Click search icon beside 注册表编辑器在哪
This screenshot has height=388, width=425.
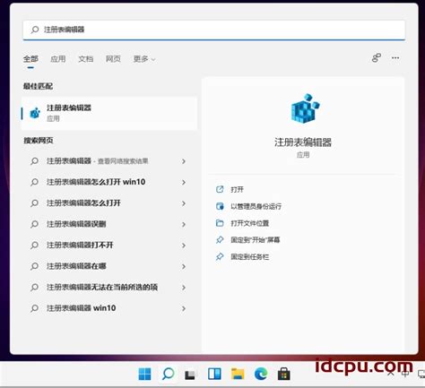[x=34, y=266]
